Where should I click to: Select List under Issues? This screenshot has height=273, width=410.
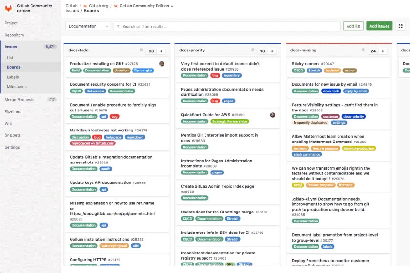coord(10,58)
